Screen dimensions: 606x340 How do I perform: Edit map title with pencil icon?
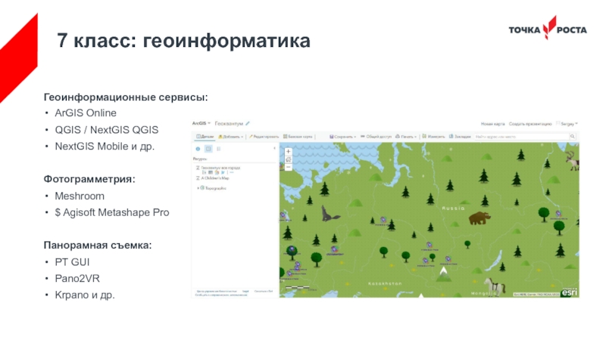pos(248,123)
